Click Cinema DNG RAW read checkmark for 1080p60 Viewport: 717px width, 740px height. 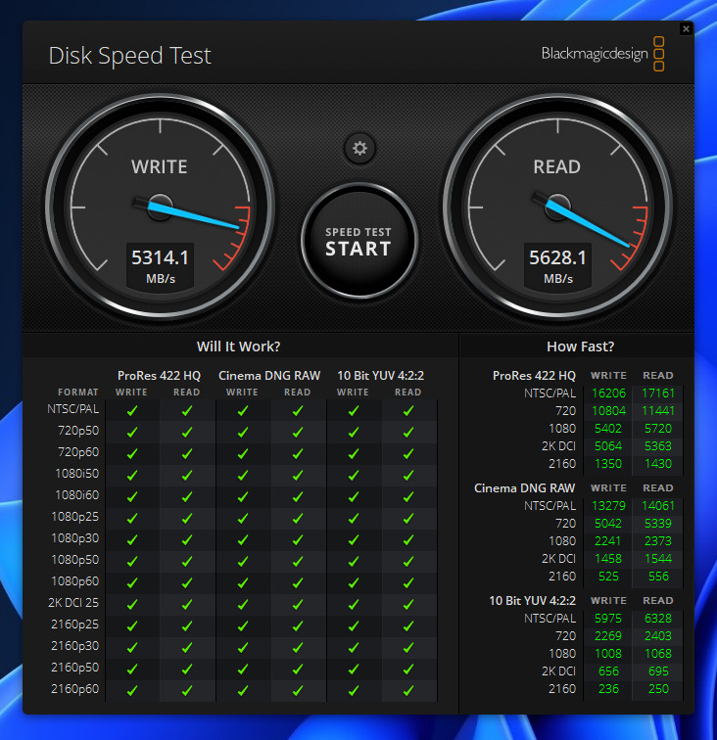click(x=298, y=581)
